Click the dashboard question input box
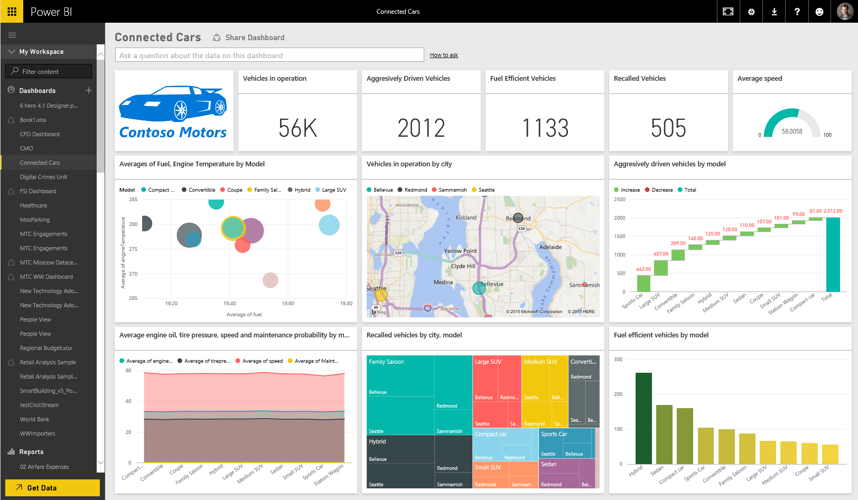Screen dimensions: 858x500 (x=269, y=55)
